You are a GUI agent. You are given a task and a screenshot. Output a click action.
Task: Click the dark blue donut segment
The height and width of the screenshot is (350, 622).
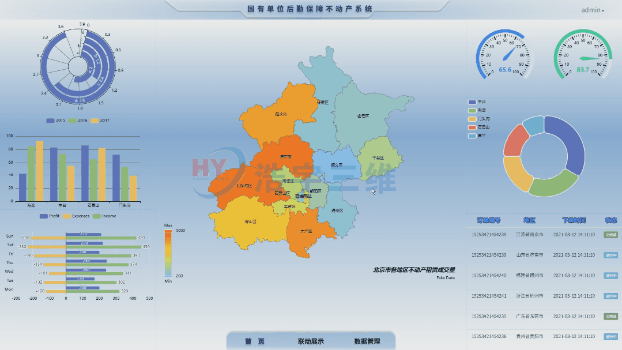tap(571, 141)
